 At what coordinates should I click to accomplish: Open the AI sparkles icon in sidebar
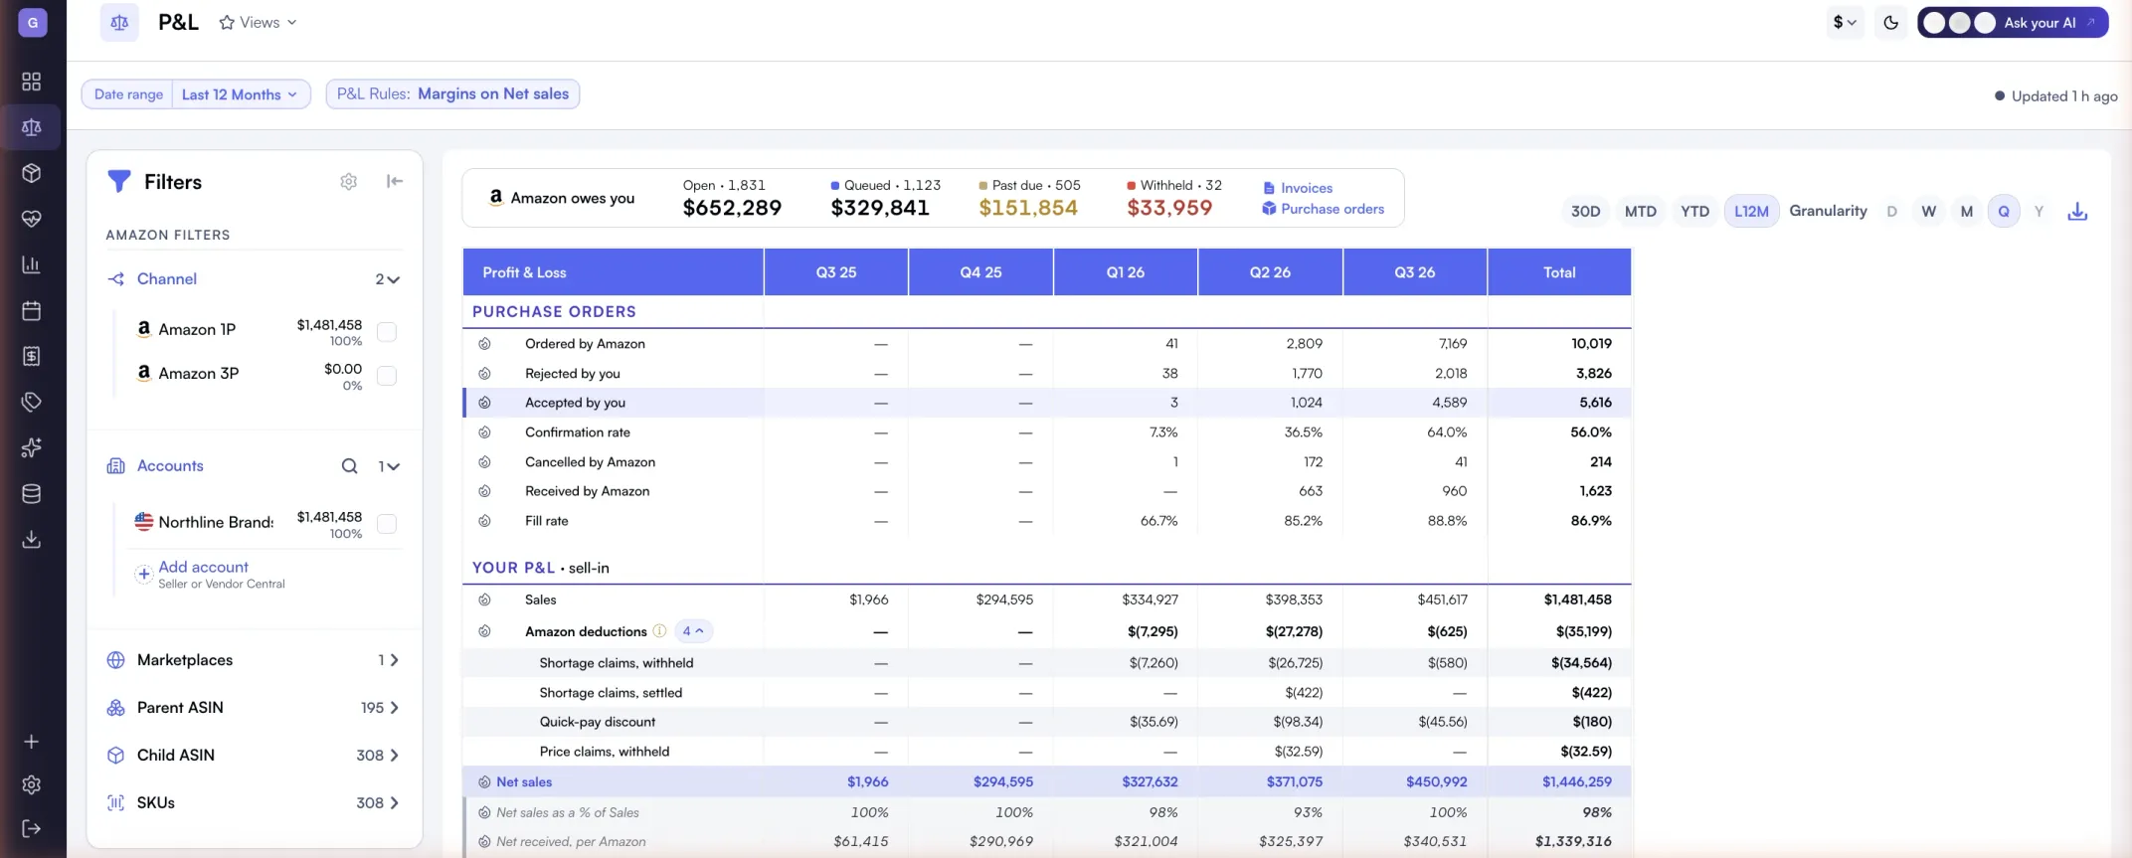32,447
